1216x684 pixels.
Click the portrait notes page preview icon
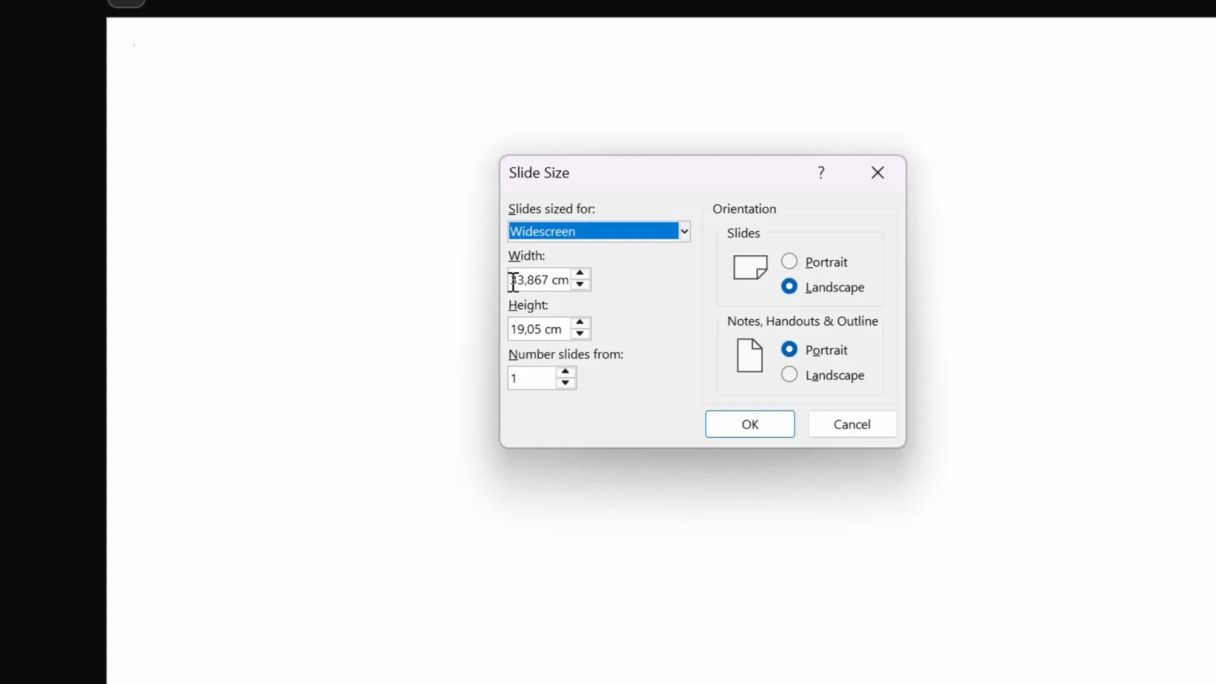[x=749, y=355]
